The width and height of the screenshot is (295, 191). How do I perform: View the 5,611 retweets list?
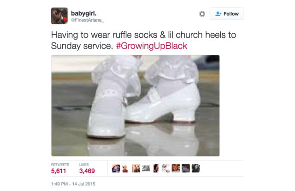pyautogui.click(x=60, y=168)
